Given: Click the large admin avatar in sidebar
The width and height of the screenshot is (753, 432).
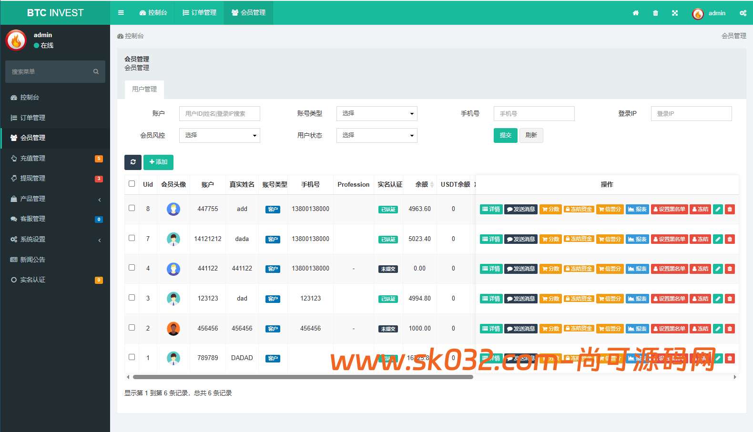Looking at the screenshot, I should (16, 40).
